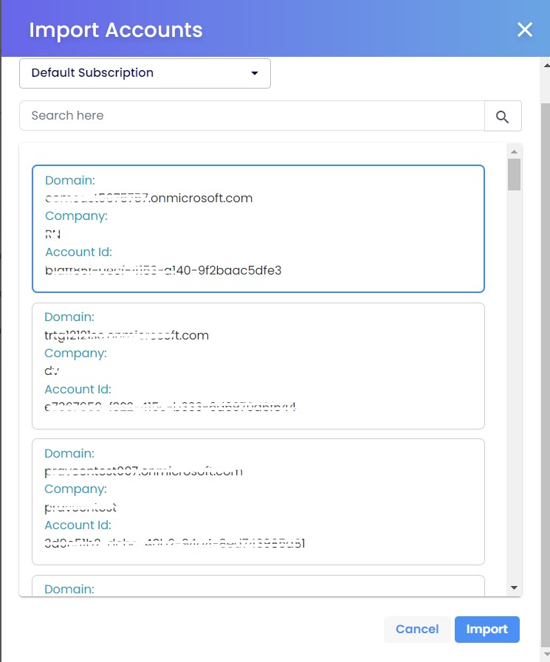The image size is (550, 662).
Task: Click the Cancel button
Action: click(417, 629)
